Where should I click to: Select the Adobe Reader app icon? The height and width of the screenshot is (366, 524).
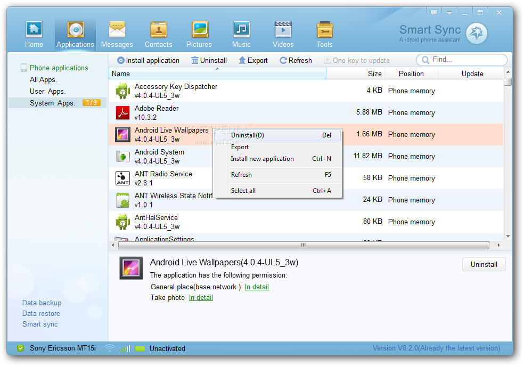(122, 112)
